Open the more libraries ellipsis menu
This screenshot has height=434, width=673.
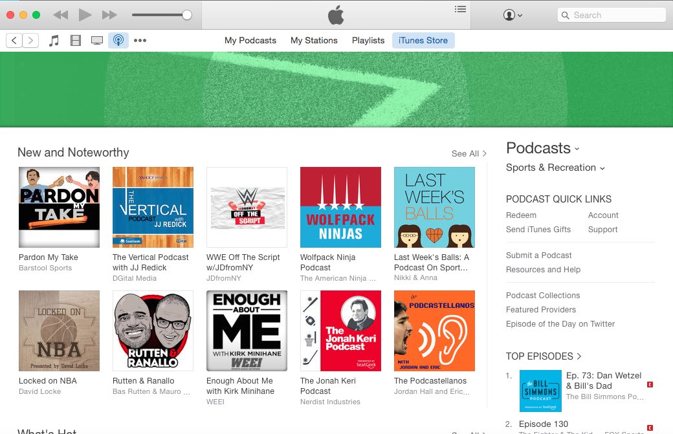140,40
